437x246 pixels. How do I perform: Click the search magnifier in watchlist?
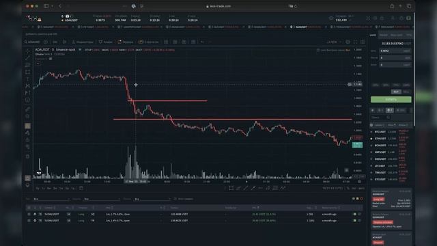(388, 118)
